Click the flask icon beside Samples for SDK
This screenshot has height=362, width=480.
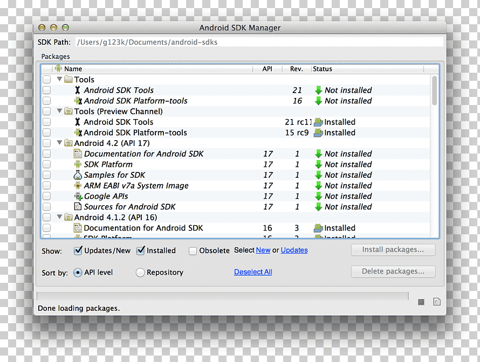(x=78, y=175)
